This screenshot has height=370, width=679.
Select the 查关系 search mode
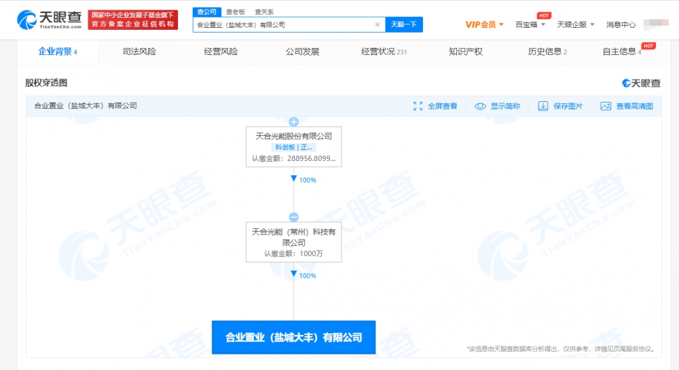[265, 12]
